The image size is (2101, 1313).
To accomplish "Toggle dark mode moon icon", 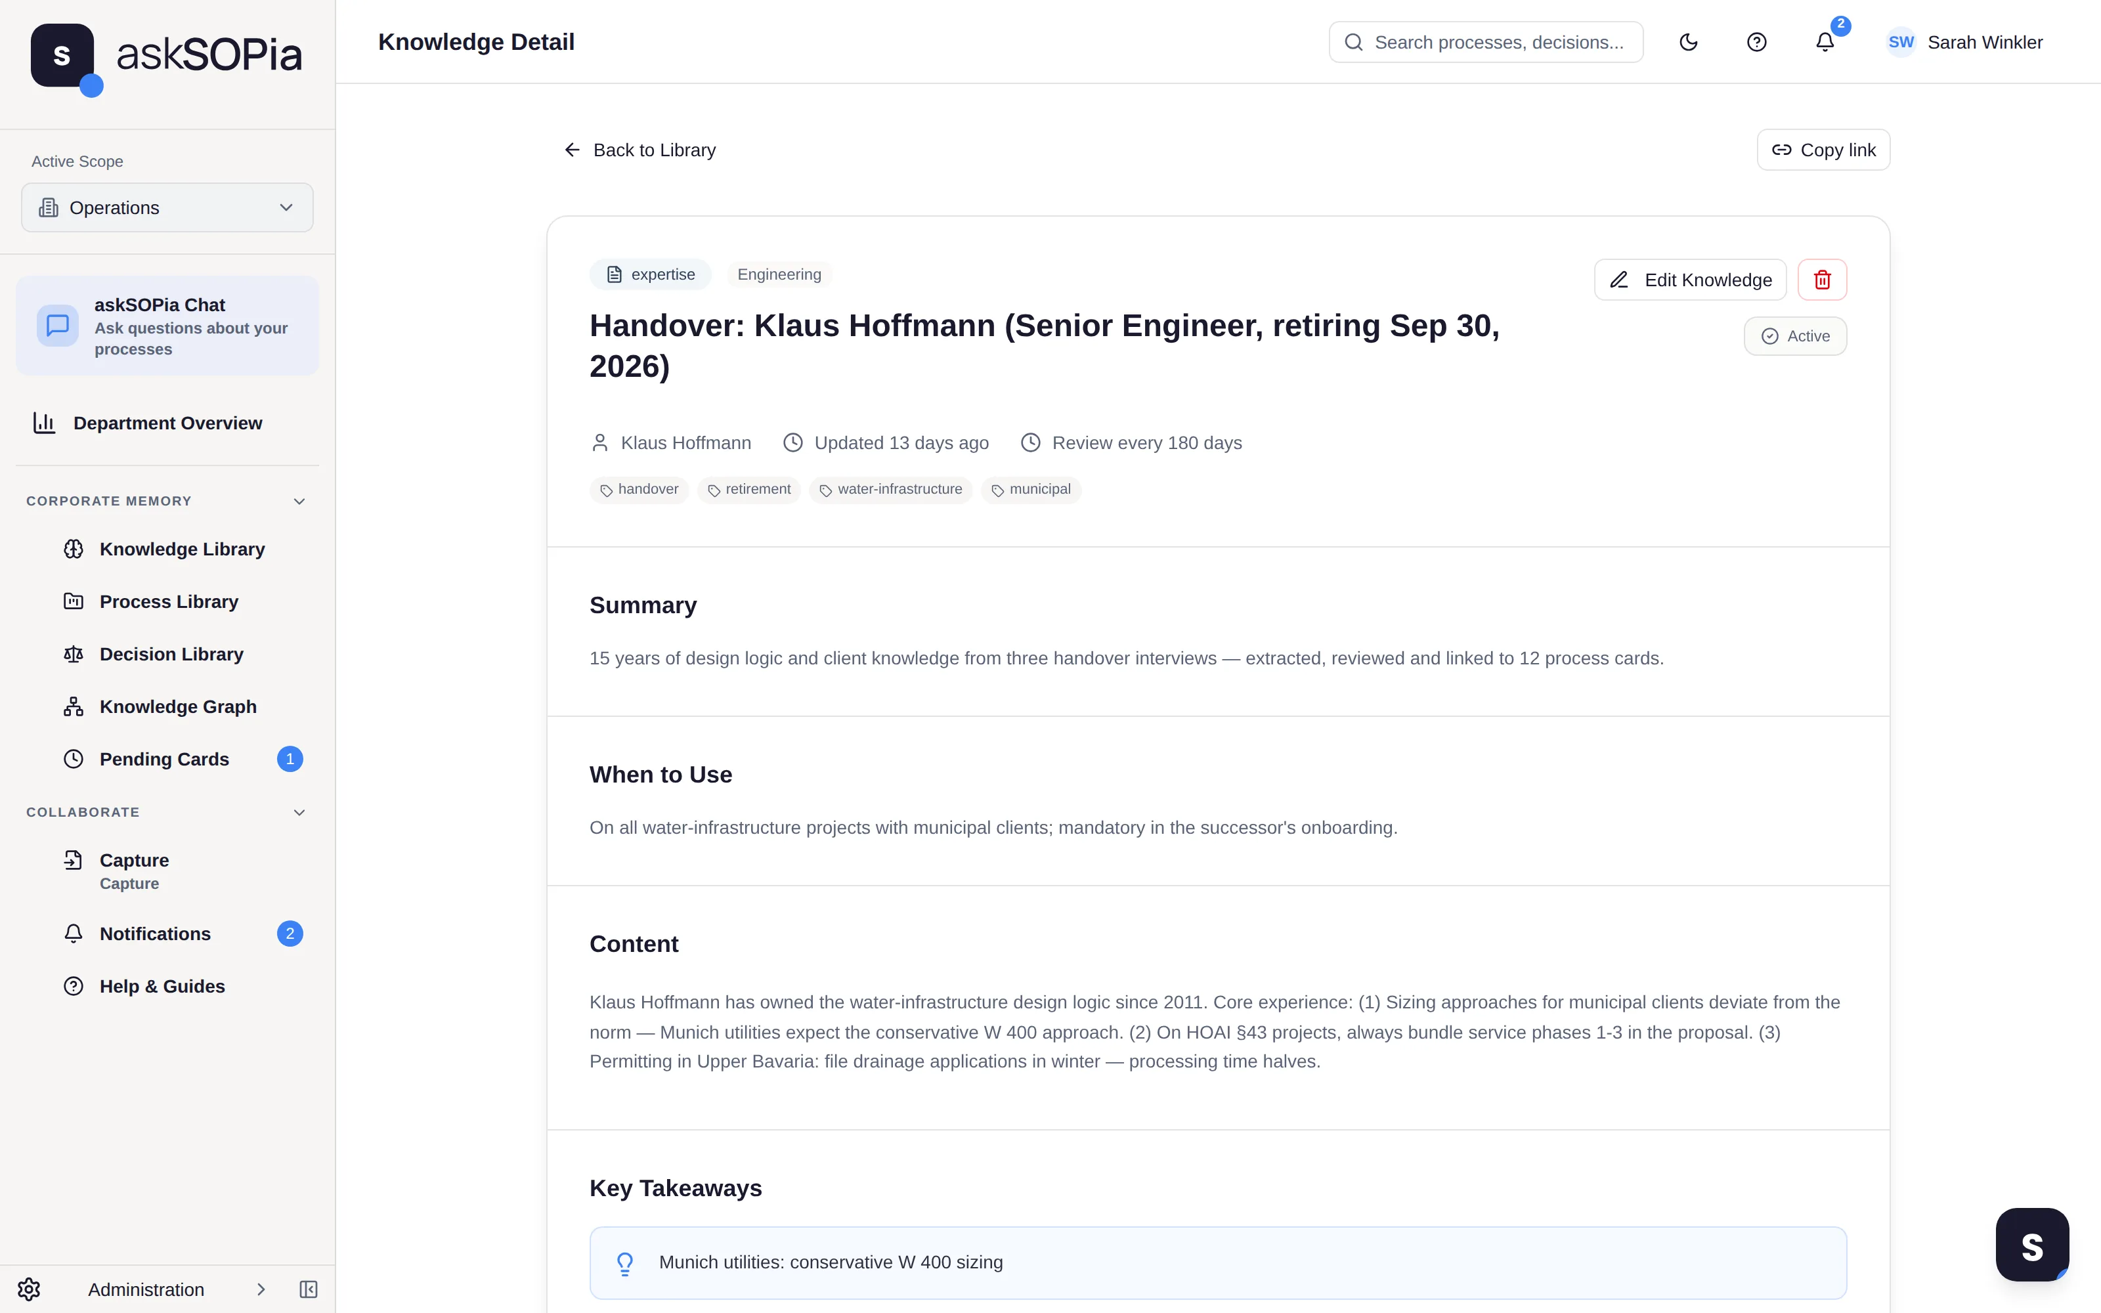I will click(x=1689, y=43).
